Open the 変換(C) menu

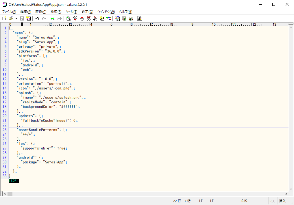pos(41,12)
